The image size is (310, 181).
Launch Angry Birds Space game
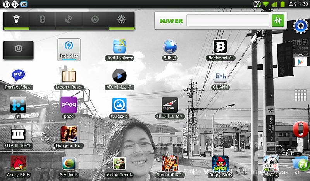(x=220, y=166)
